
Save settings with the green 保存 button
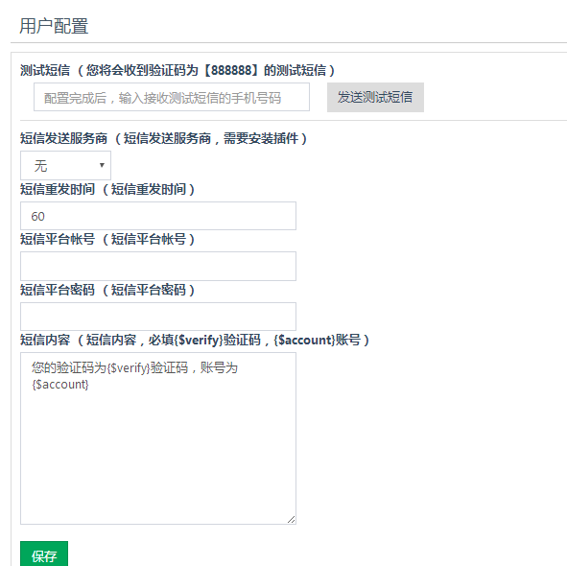pyautogui.click(x=44, y=554)
